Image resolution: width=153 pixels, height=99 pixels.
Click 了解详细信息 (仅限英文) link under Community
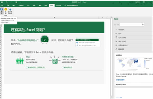[36, 67]
